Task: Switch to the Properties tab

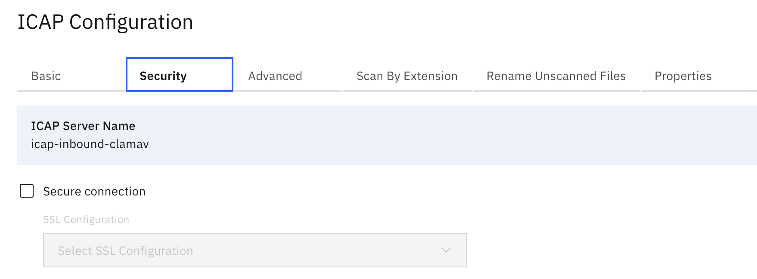Action: click(683, 76)
